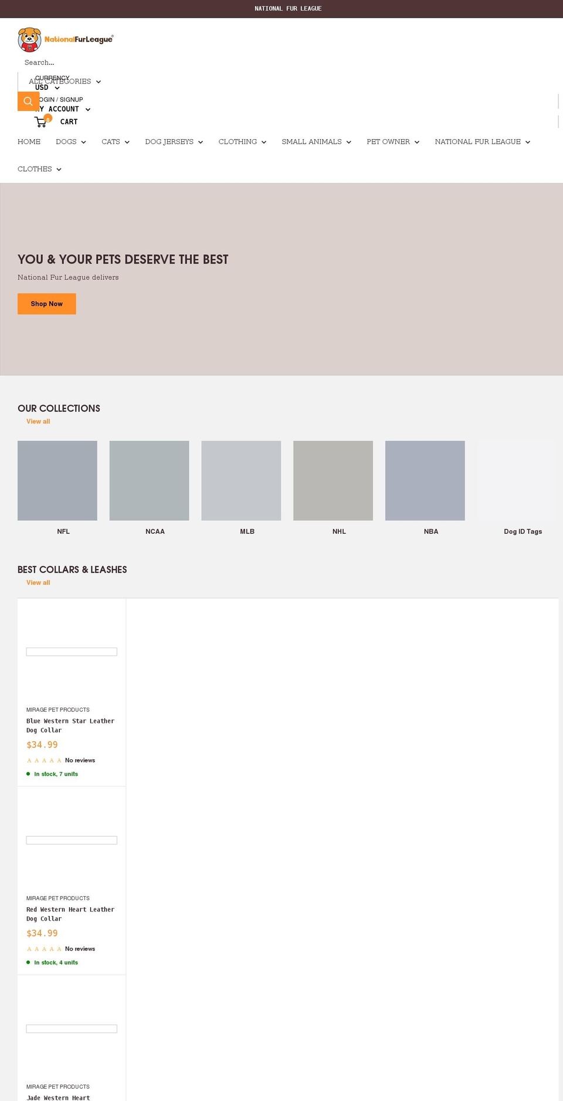
Task: Open the USD currency selector
Action: coord(47,87)
